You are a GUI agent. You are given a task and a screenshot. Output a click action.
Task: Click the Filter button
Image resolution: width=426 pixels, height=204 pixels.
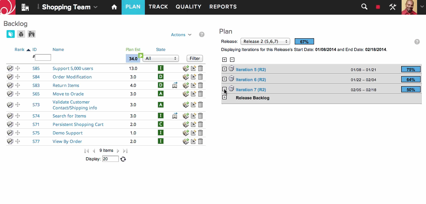[x=195, y=58]
